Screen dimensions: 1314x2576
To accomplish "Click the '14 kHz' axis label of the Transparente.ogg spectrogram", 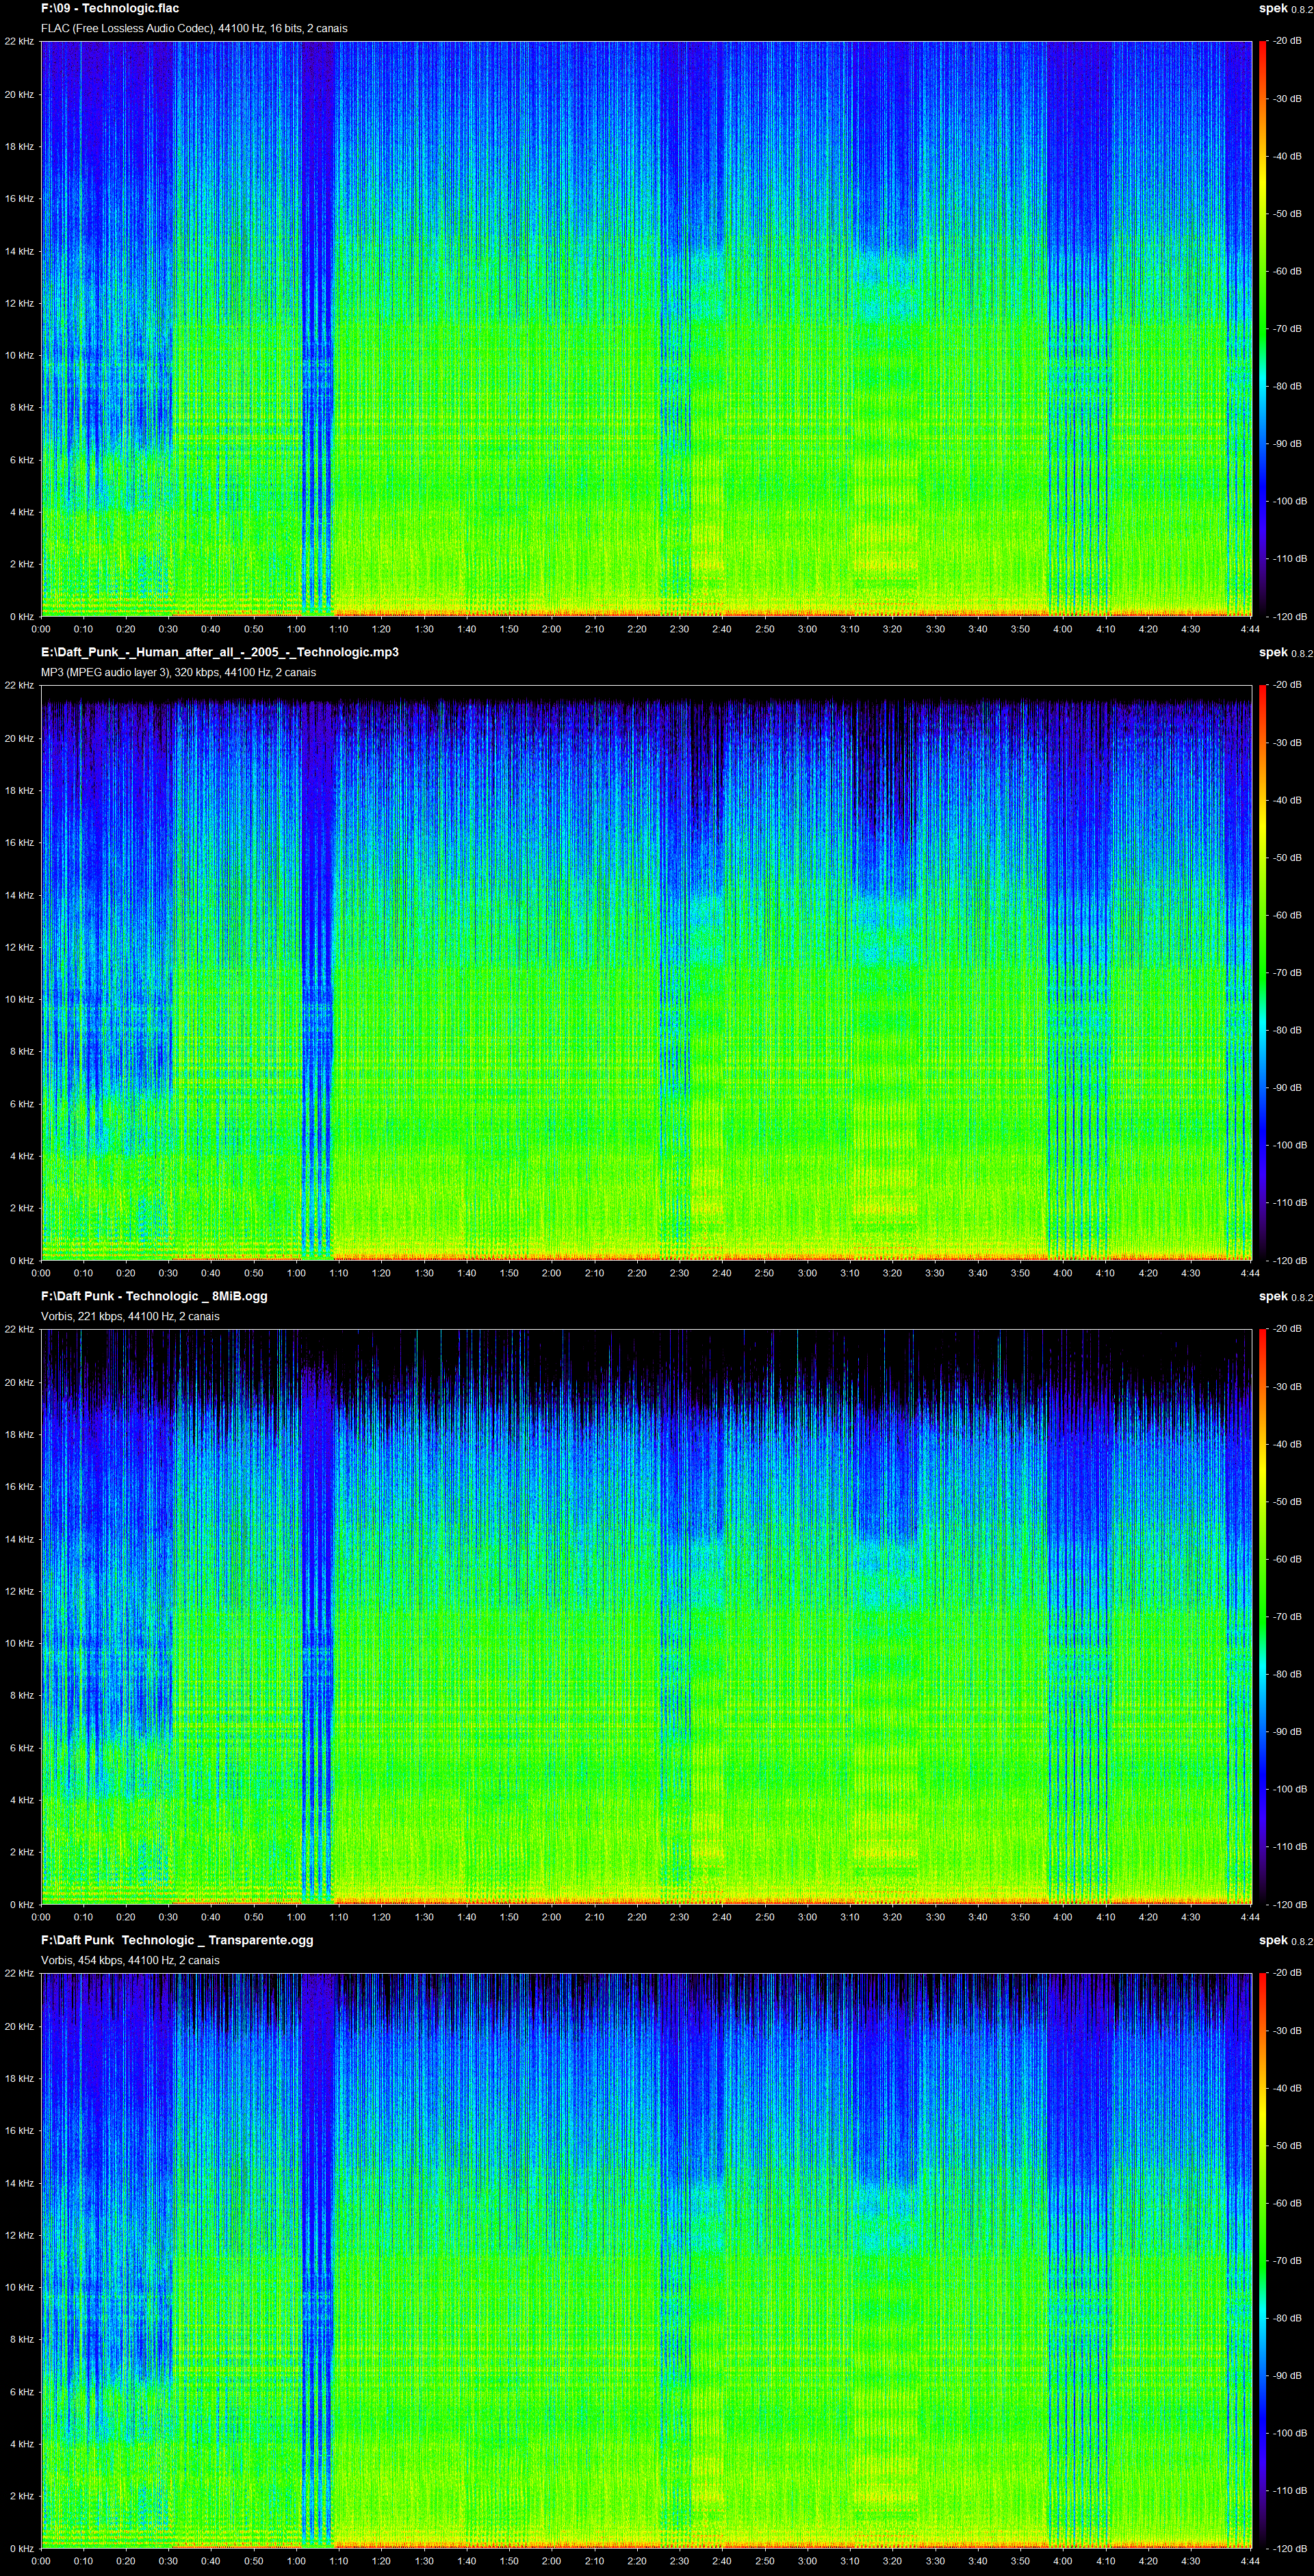I will tap(19, 2183).
